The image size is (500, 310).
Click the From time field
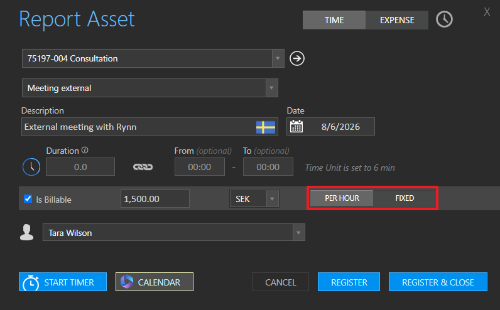coord(200,167)
